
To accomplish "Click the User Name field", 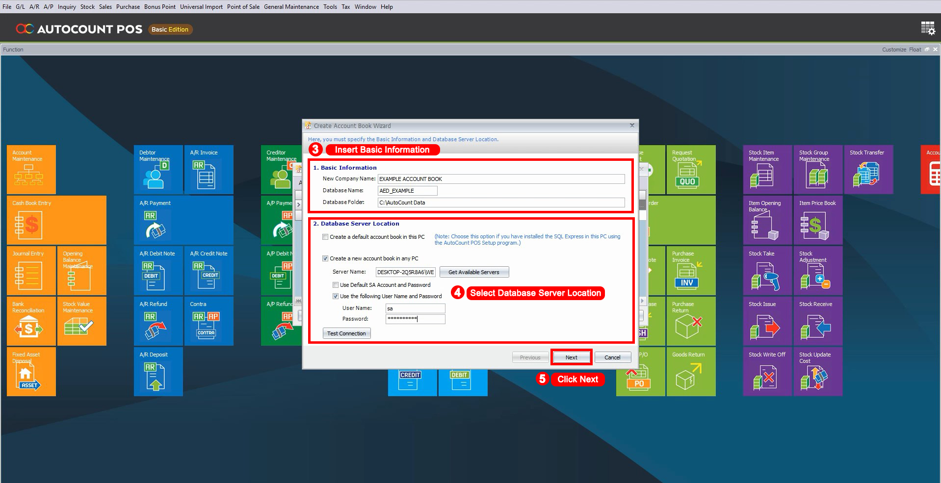I will (415, 308).
